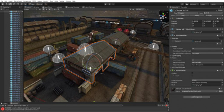Switch to the Game tab
Screen dimensions: 224x112
pos(36,7)
